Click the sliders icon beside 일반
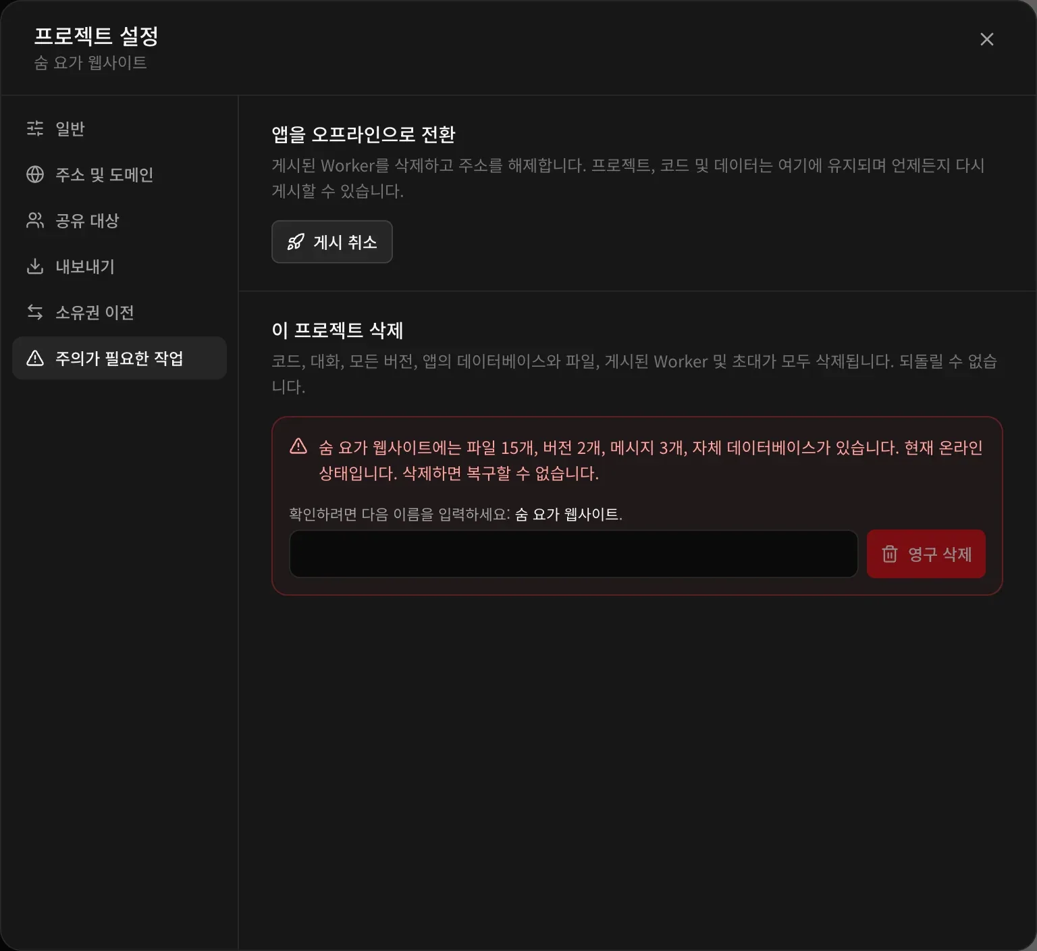Viewport: 1037px width, 951px height. 35,128
